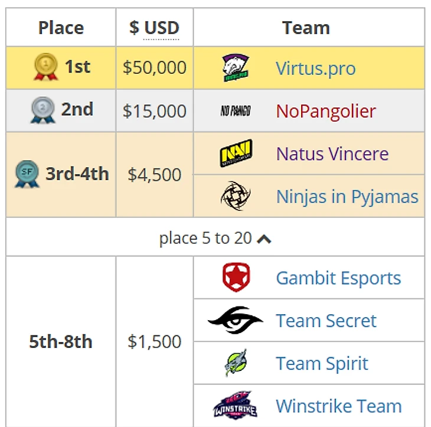This screenshot has height=427, width=431.
Task: Click the Virtus.pro team logo icon
Action: (x=236, y=68)
